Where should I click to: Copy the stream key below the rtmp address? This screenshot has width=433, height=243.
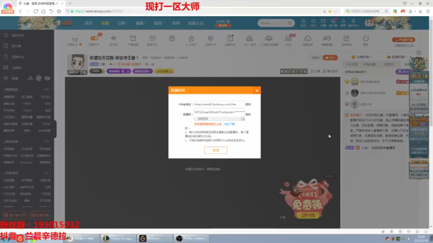point(248,114)
